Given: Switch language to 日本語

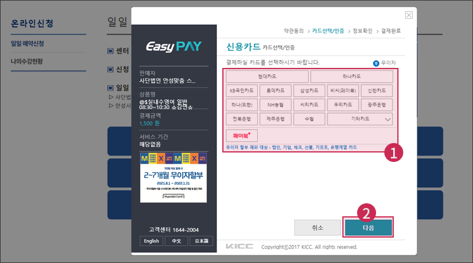Looking at the screenshot, I should tap(202, 241).
